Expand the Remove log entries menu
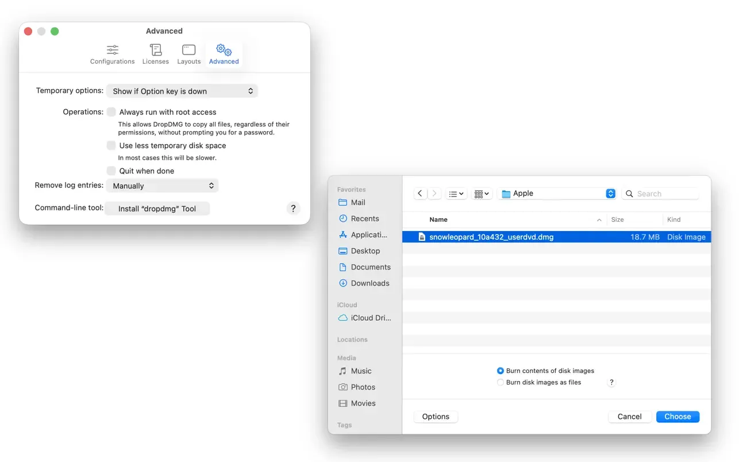This screenshot has width=739, height=462. [x=163, y=186]
